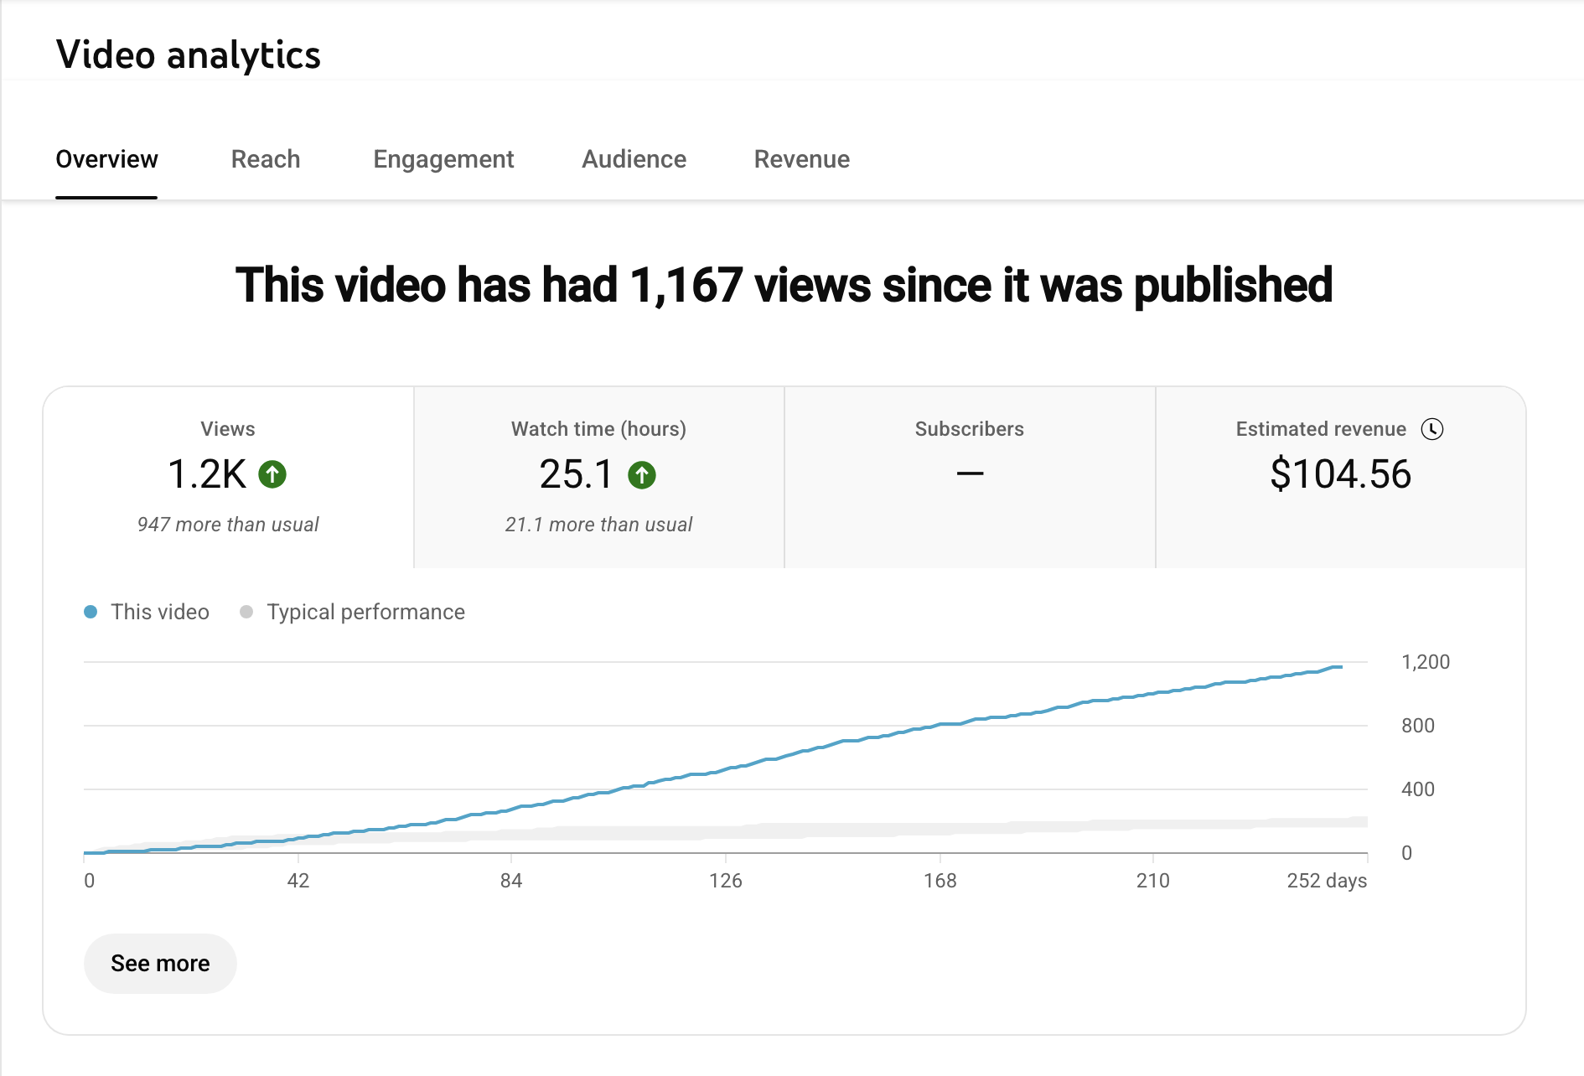Toggle the This video series in the legend
The image size is (1584, 1076).
tap(148, 612)
